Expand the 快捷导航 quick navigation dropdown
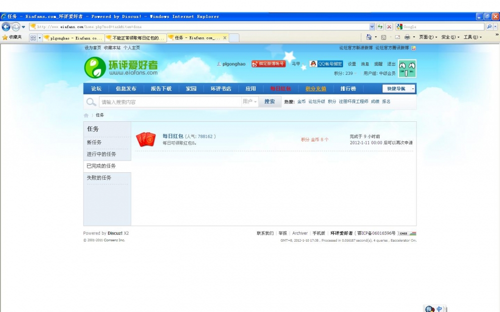 (x=399, y=89)
